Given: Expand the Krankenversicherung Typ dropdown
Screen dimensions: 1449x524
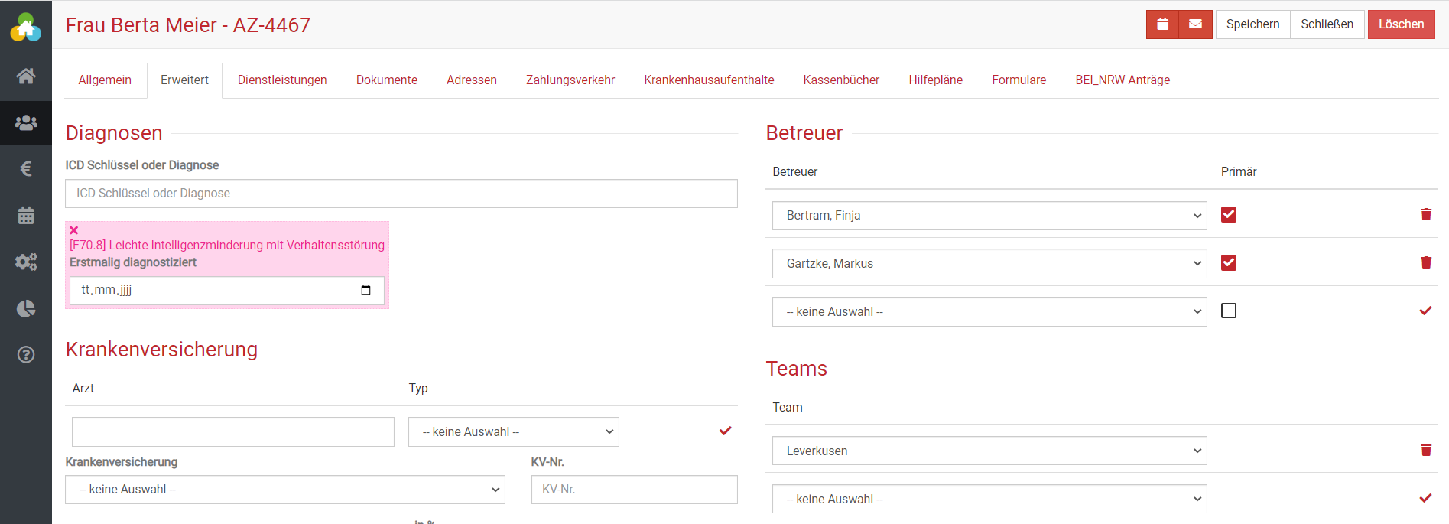Looking at the screenshot, I should tap(513, 432).
